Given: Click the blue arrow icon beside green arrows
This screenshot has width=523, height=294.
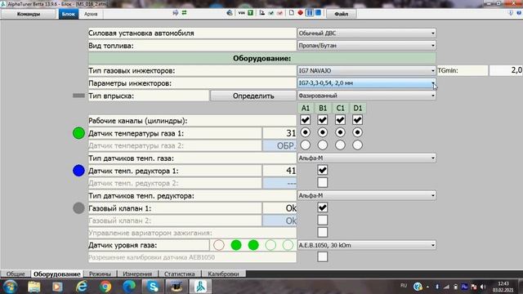Looking at the screenshot, I should pyautogui.click(x=176, y=13).
